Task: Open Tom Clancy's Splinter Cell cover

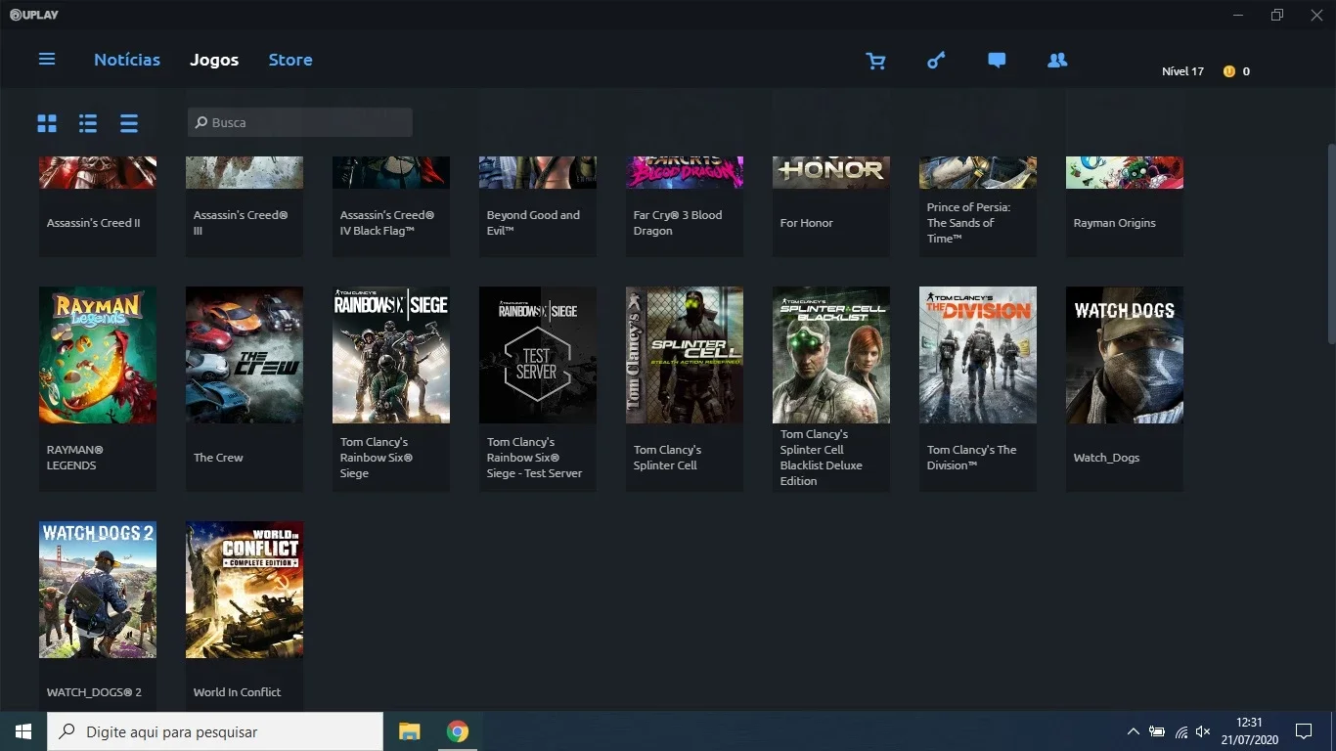Action: tap(685, 355)
